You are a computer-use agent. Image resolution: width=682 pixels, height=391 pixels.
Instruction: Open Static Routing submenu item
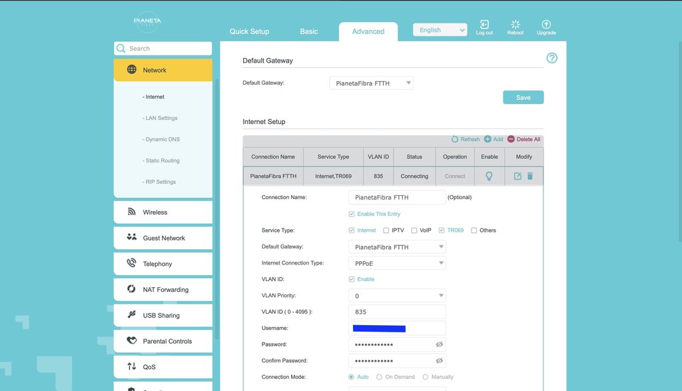(161, 161)
